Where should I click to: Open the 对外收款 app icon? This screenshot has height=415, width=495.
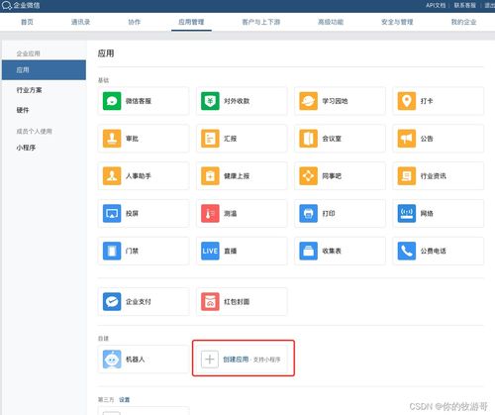tap(210, 101)
